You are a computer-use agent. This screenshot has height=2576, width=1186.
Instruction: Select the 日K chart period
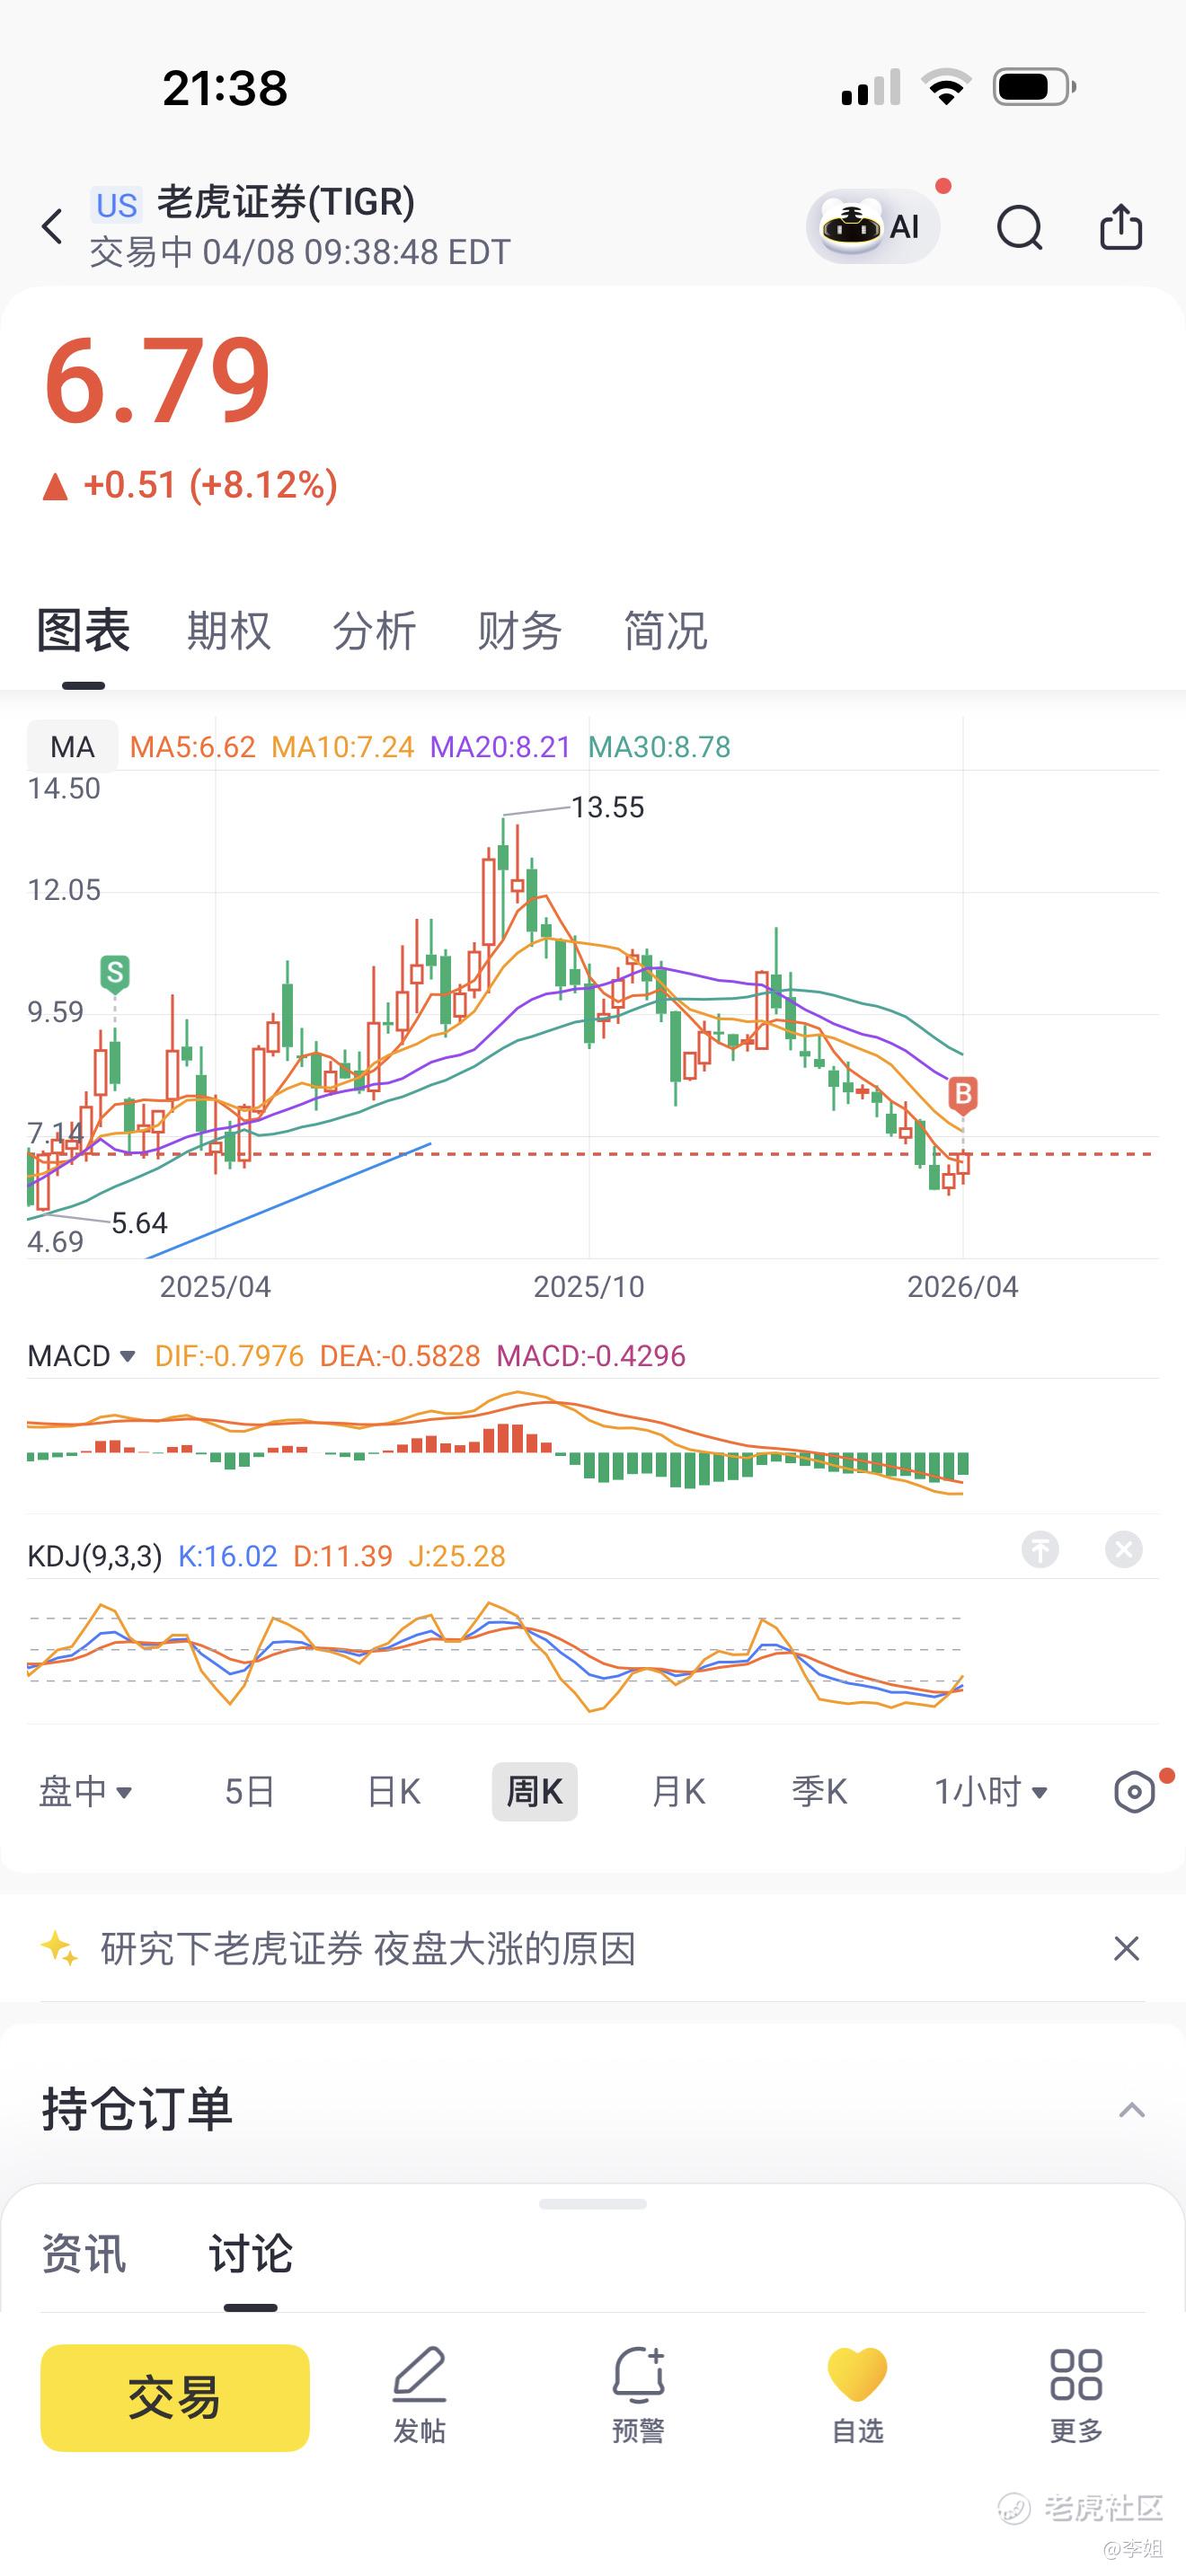(x=394, y=1791)
